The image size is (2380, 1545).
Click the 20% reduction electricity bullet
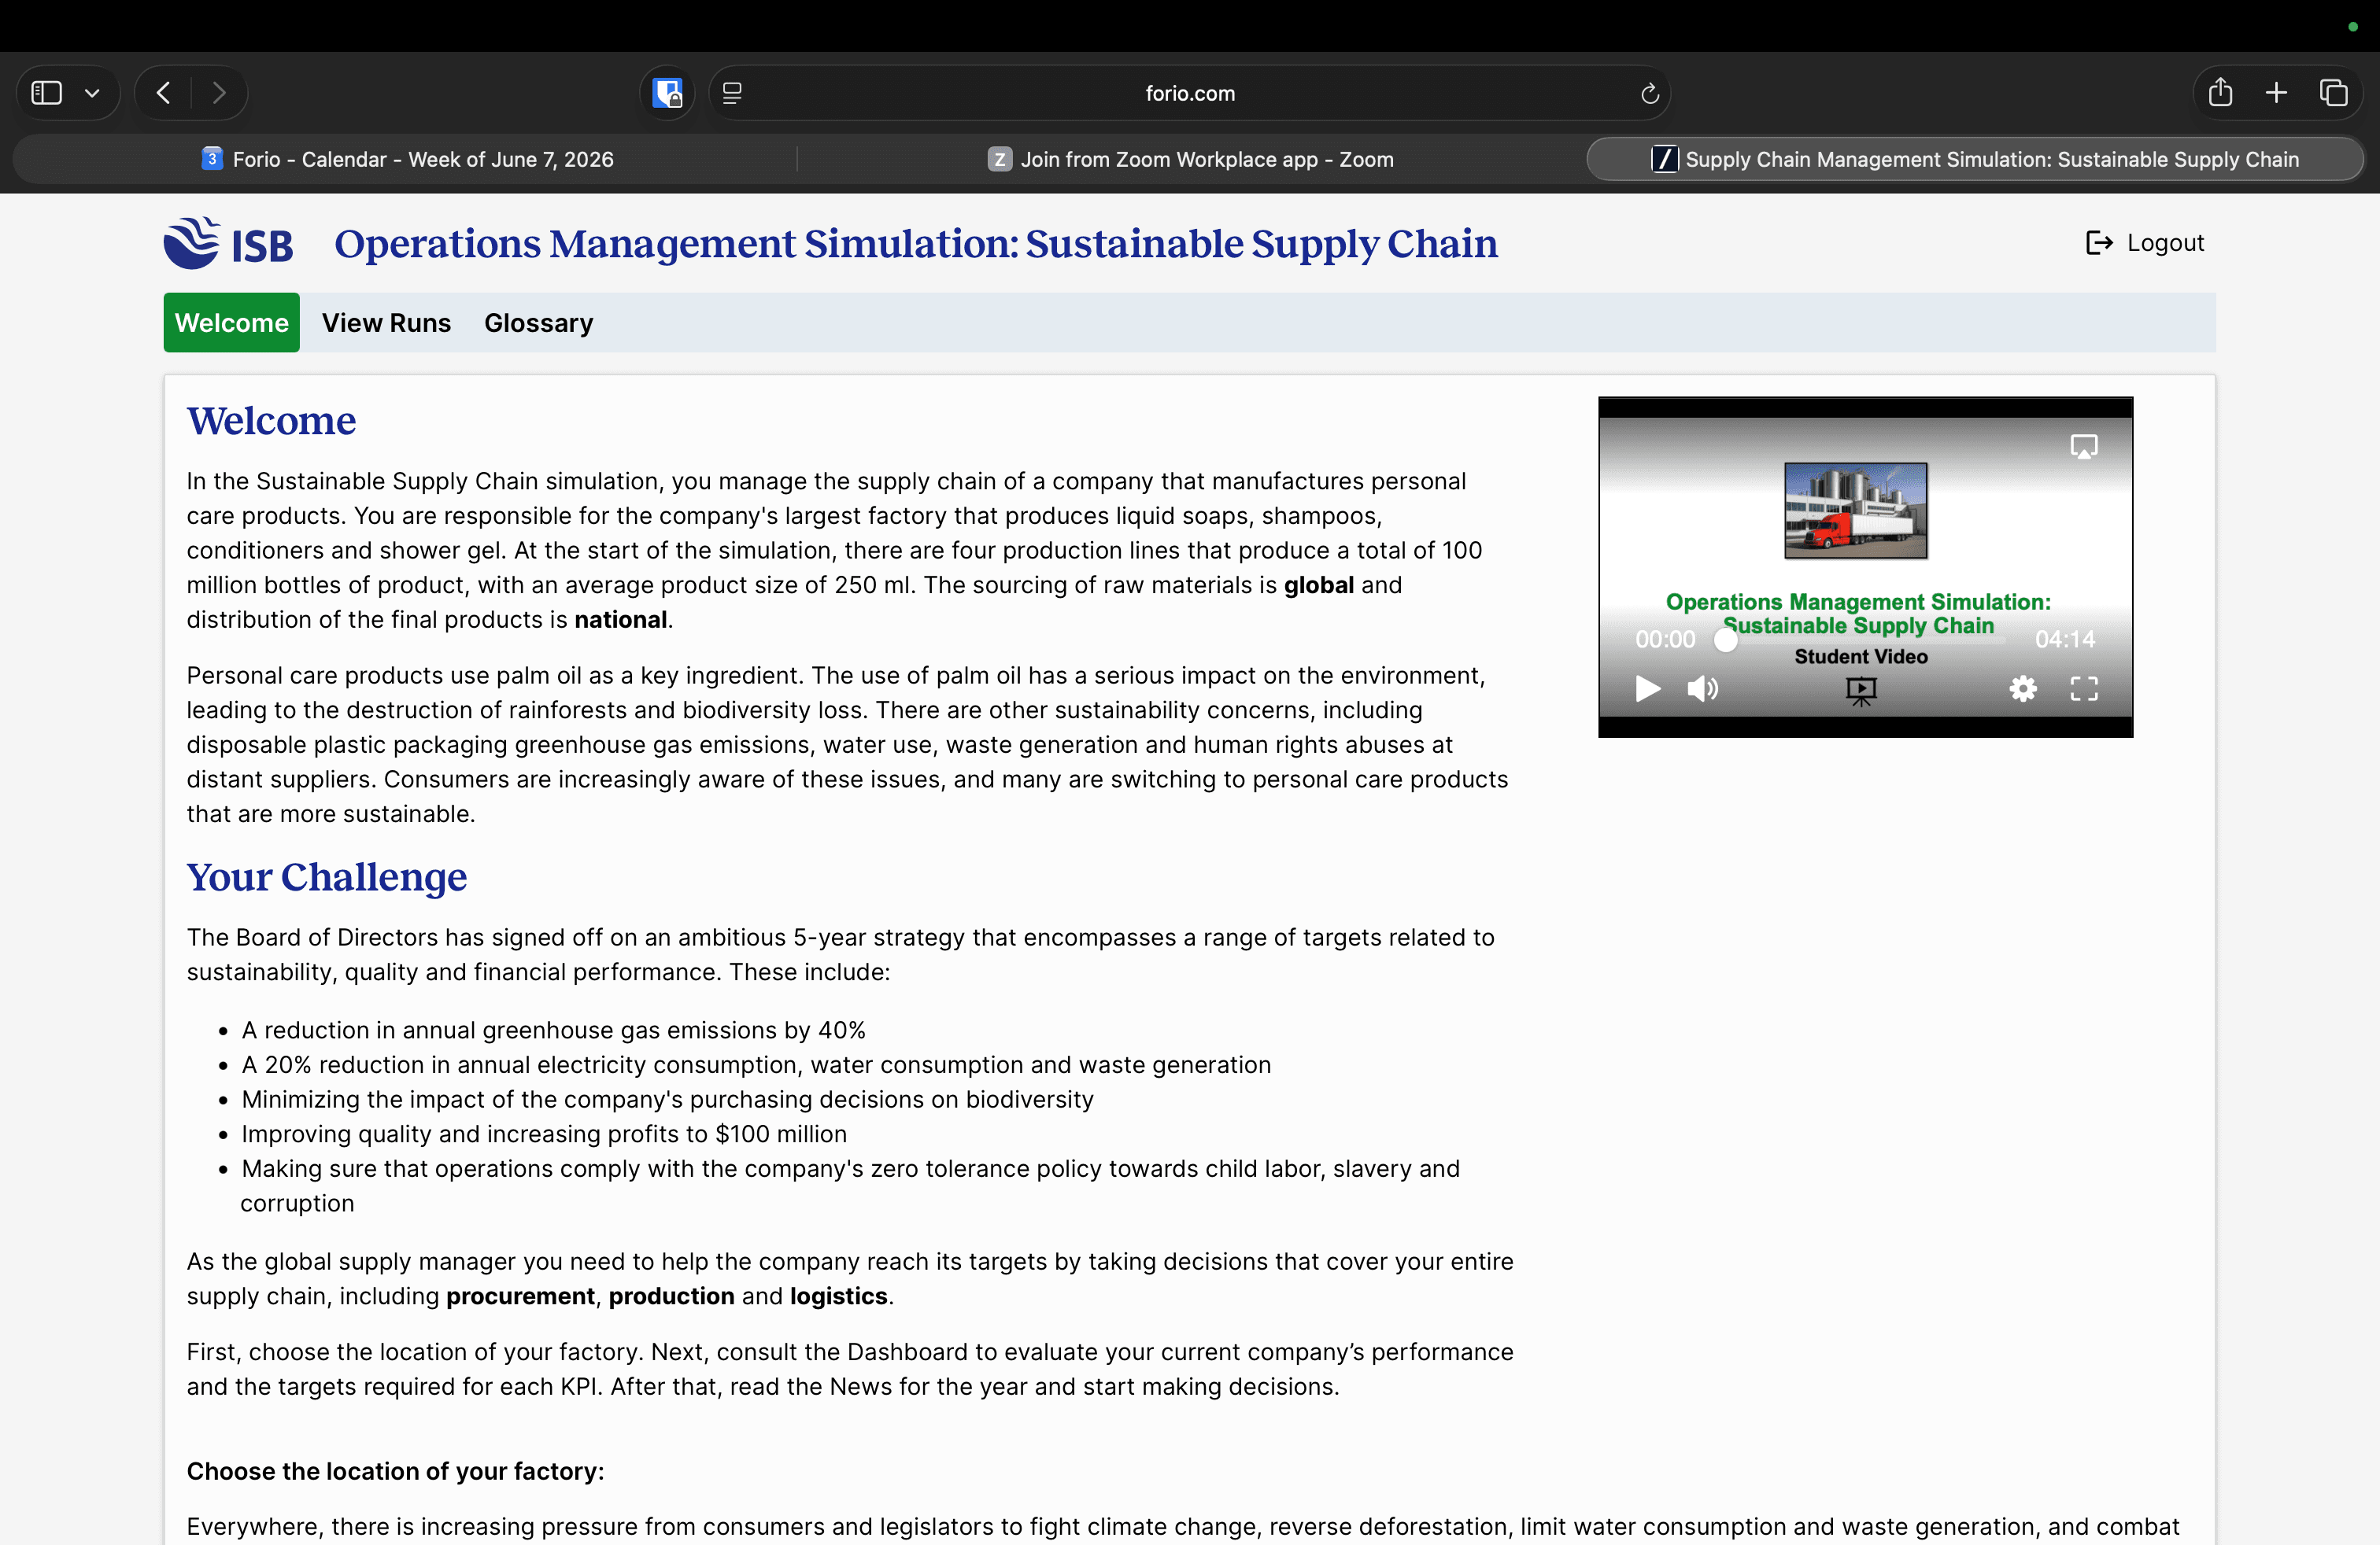(756, 1065)
